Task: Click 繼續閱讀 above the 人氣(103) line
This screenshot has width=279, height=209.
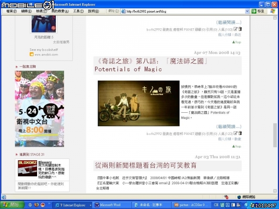Action: 228,22
